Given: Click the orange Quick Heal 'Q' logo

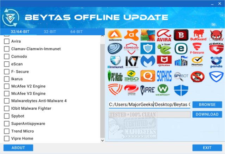Looking at the screenshot, I should click(148, 76).
